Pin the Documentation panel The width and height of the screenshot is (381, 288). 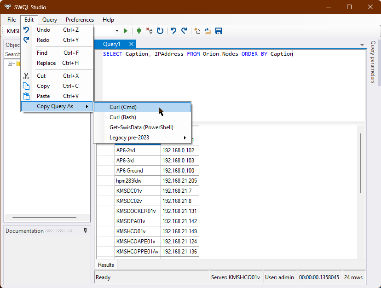[x=85, y=231]
